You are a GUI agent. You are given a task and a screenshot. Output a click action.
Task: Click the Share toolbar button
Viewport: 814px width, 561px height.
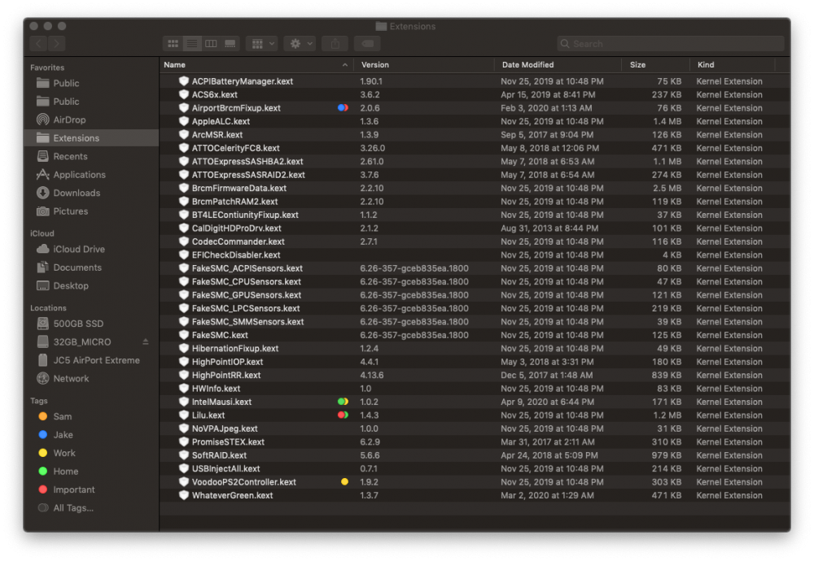(335, 43)
